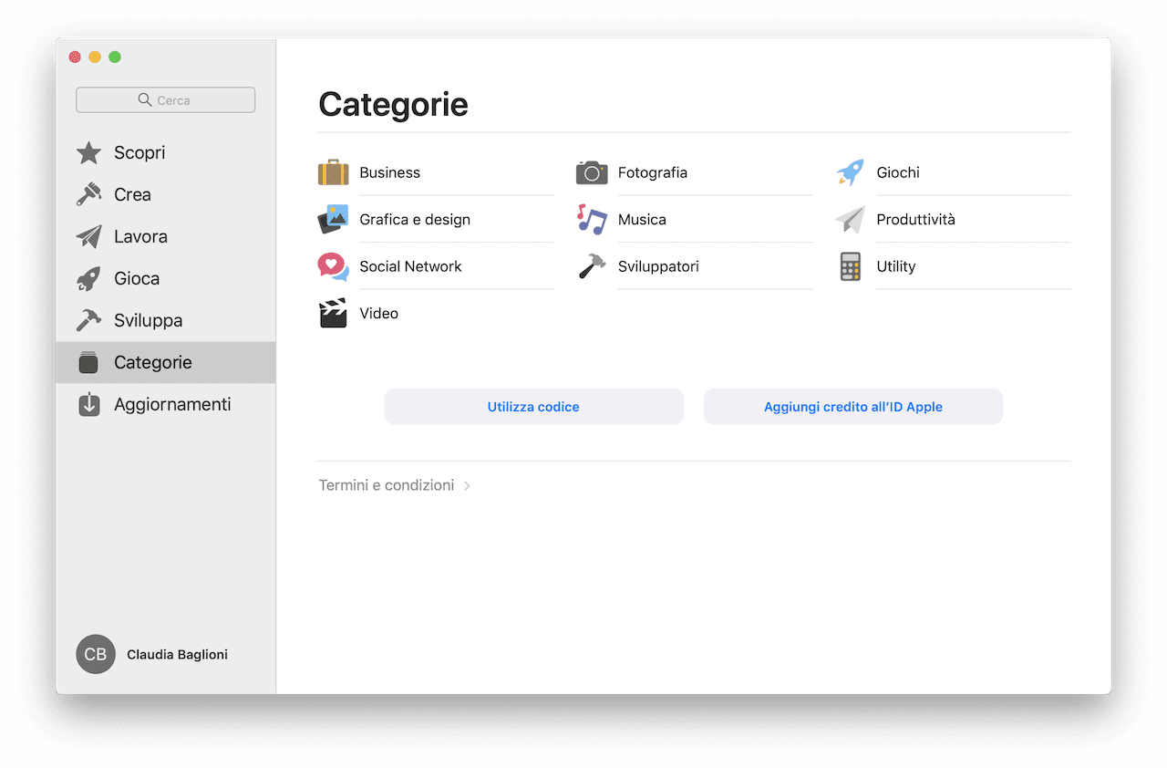Browse the Musica category
The width and height of the screenshot is (1167, 768).
pyautogui.click(x=642, y=219)
